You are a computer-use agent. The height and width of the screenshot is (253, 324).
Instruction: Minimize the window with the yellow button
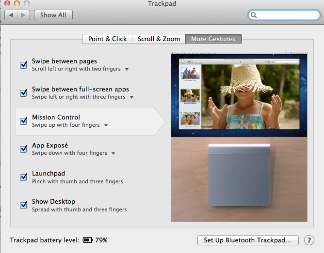[x=17, y=3]
